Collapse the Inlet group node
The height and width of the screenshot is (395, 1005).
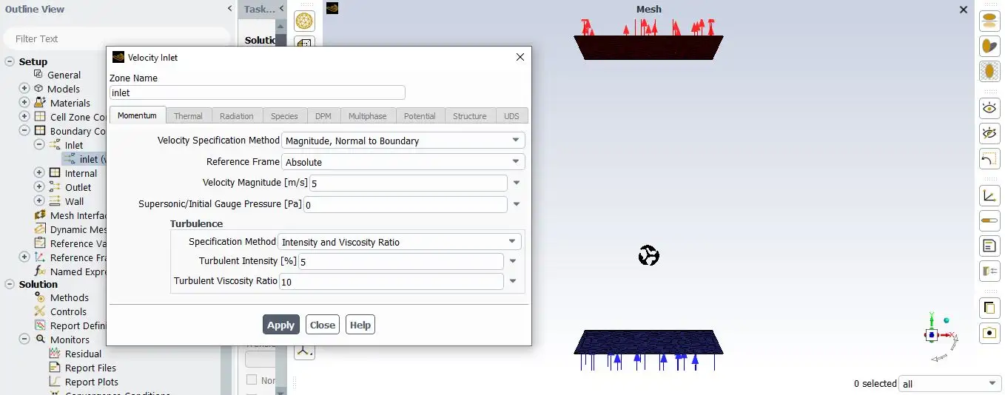[x=38, y=144]
